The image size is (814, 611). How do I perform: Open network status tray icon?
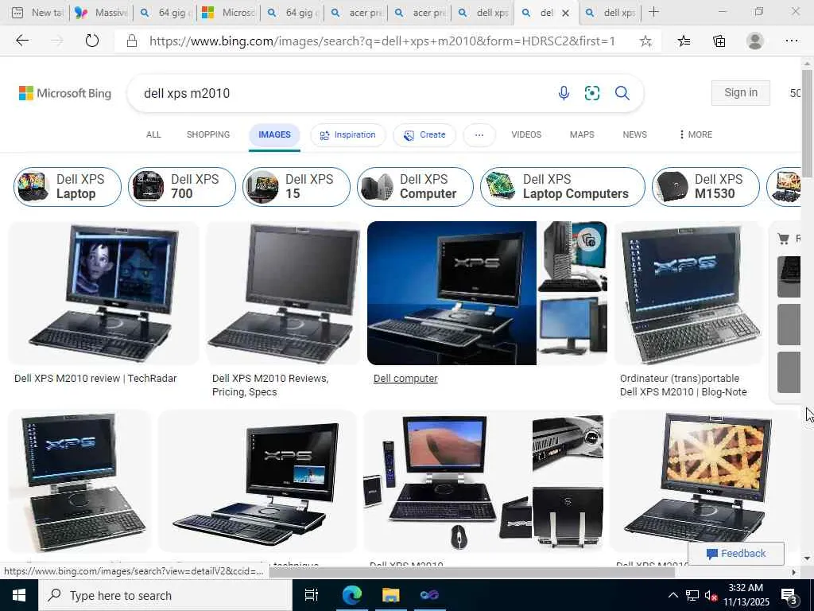coord(692,595)
